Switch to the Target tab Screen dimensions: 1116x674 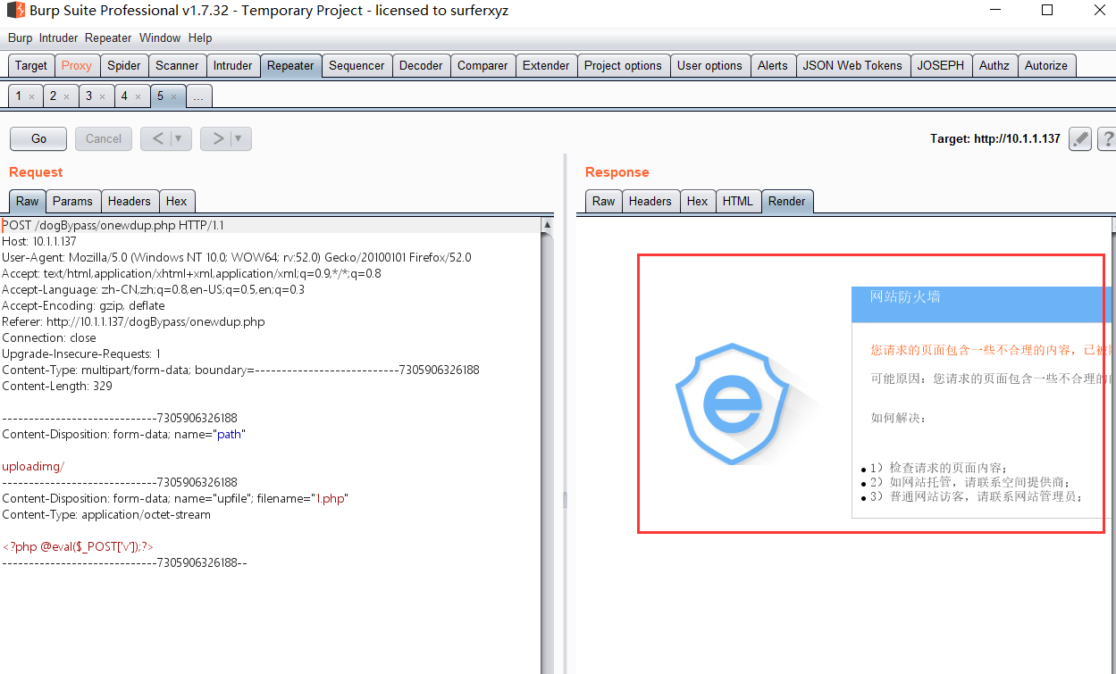[31, 65]
